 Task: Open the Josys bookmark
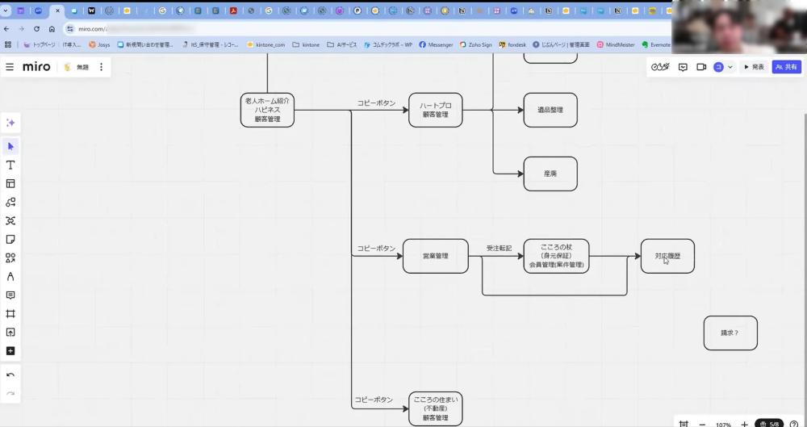(99, 45)
